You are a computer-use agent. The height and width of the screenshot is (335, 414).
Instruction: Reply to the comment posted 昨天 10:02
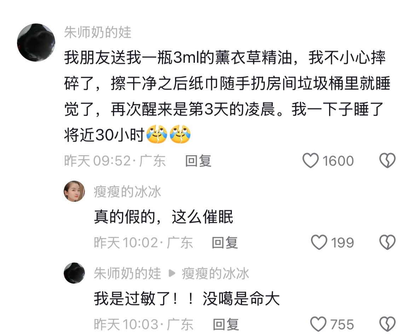click(225, 243)
